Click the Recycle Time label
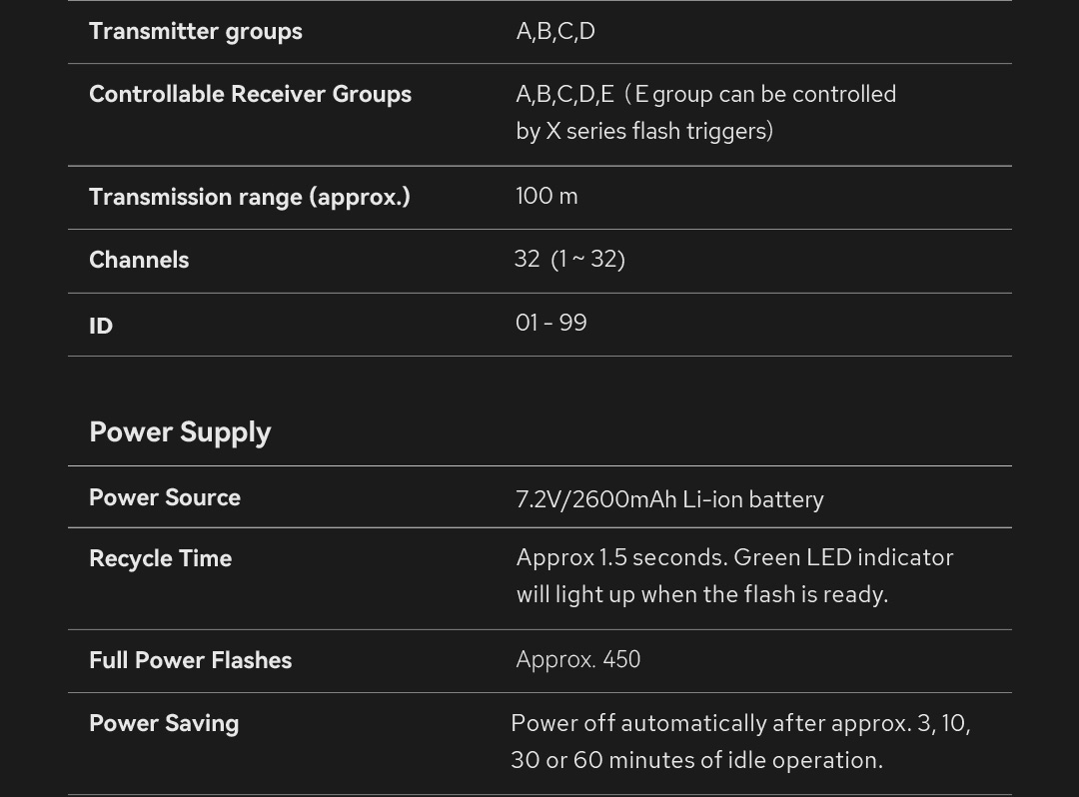1079x797 pixels. (x=160, y=558)
